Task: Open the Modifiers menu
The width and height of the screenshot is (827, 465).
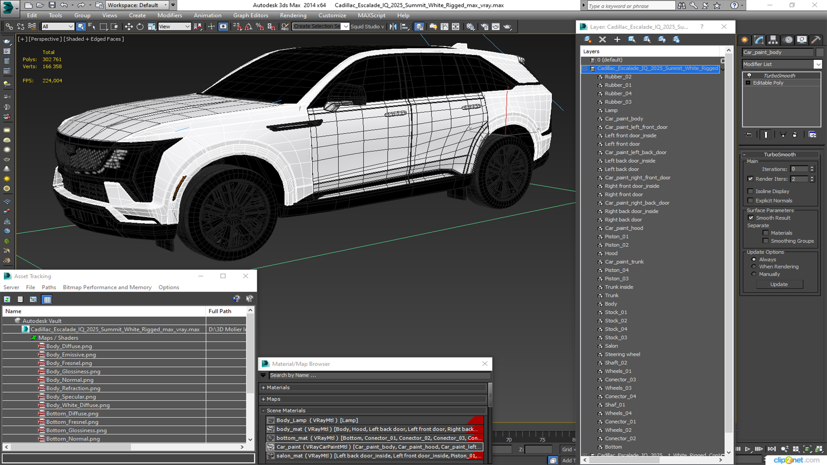Action: point(170,15)
